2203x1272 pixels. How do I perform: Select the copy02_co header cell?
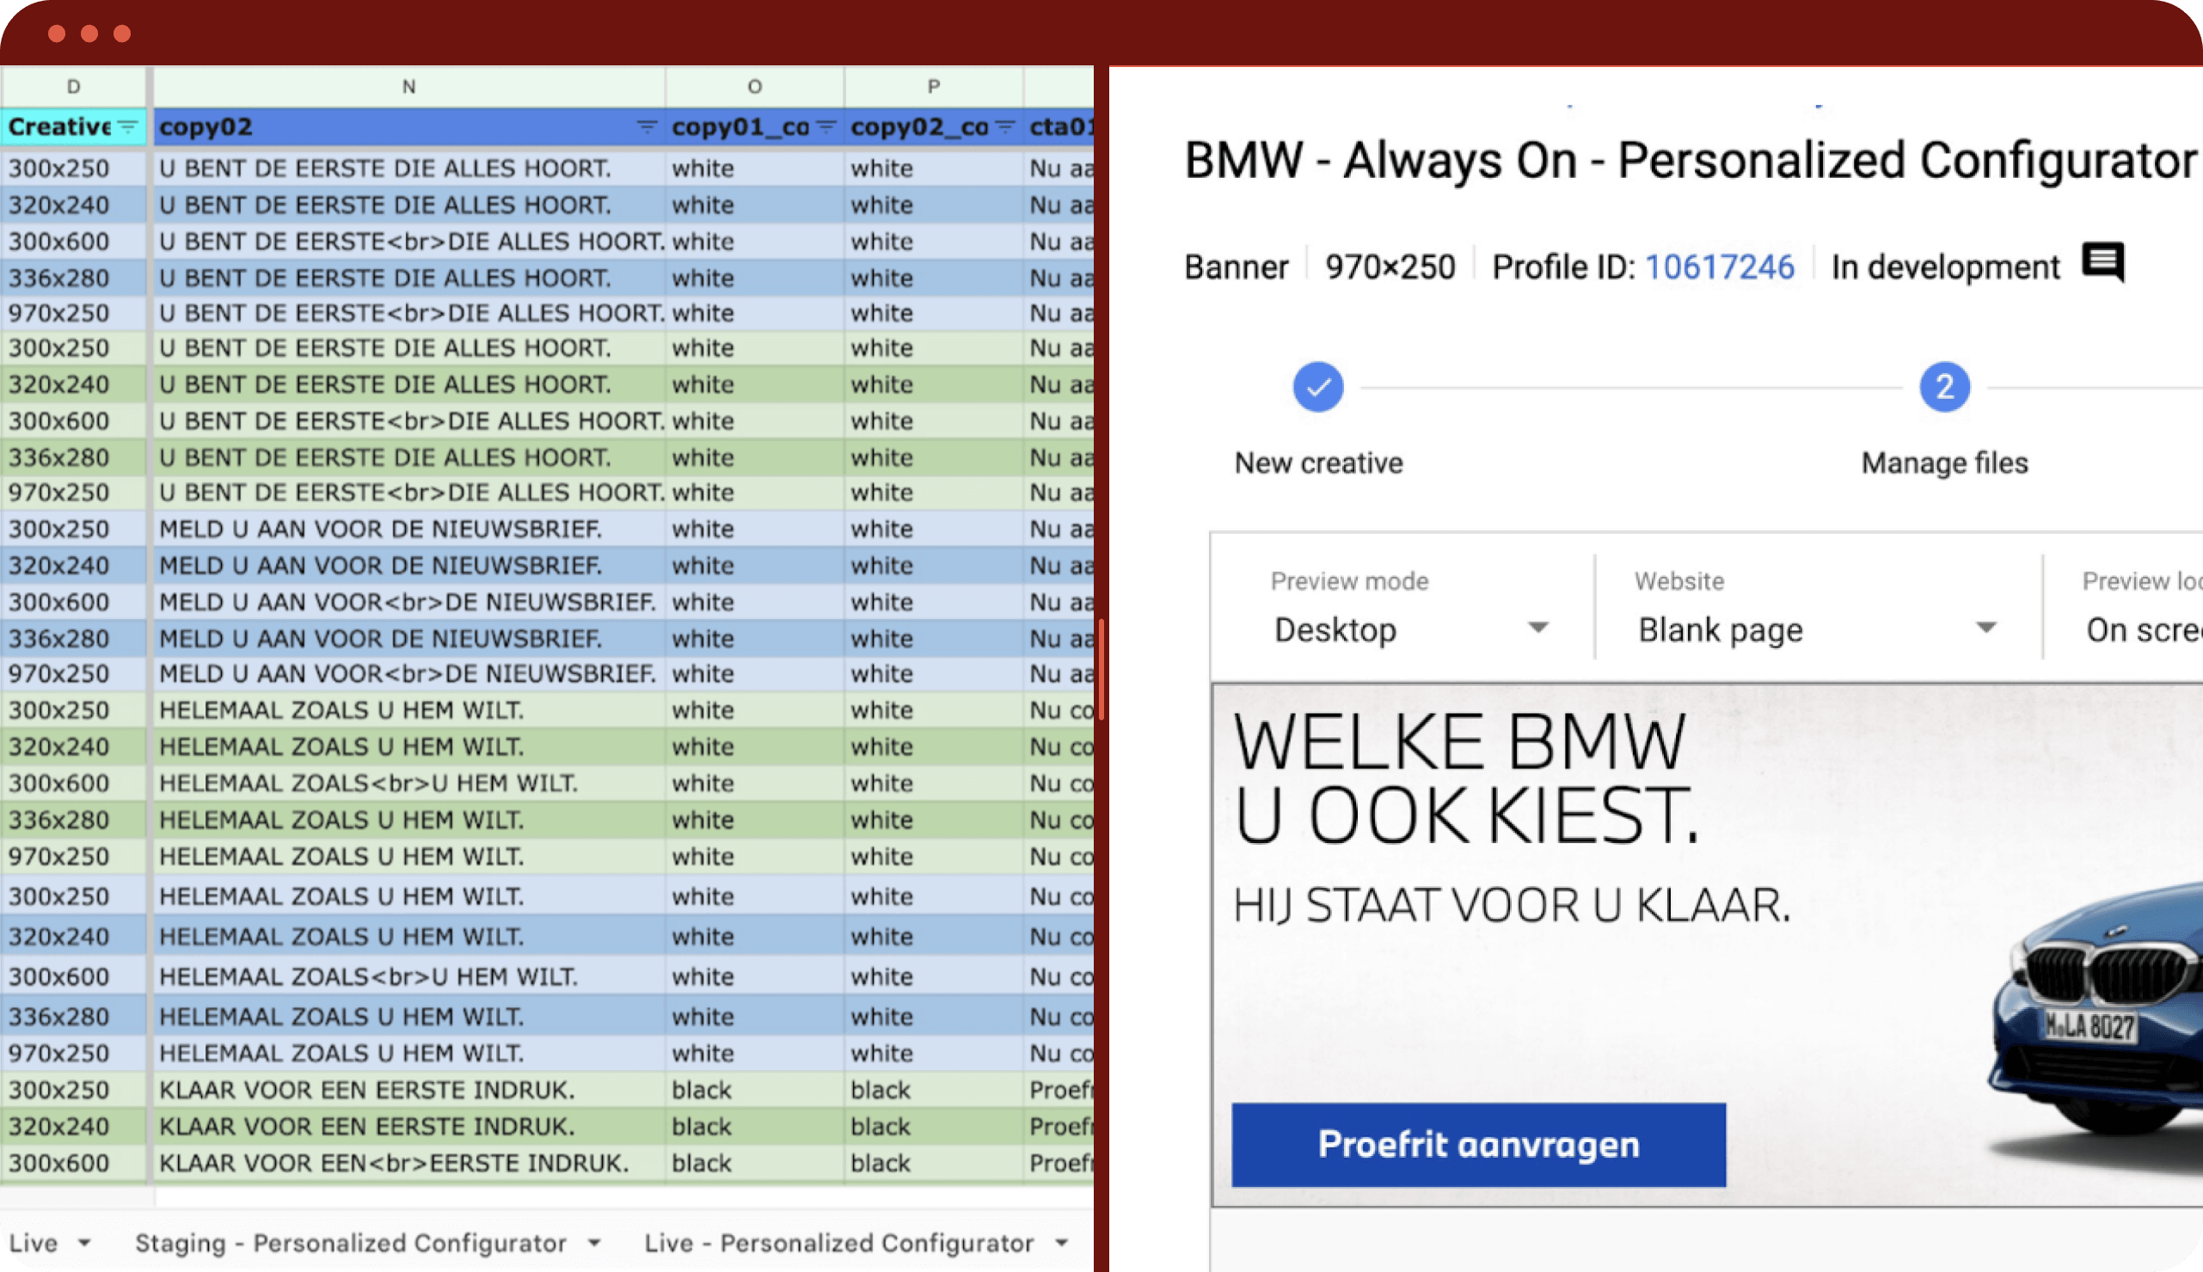tap(933, 126)
